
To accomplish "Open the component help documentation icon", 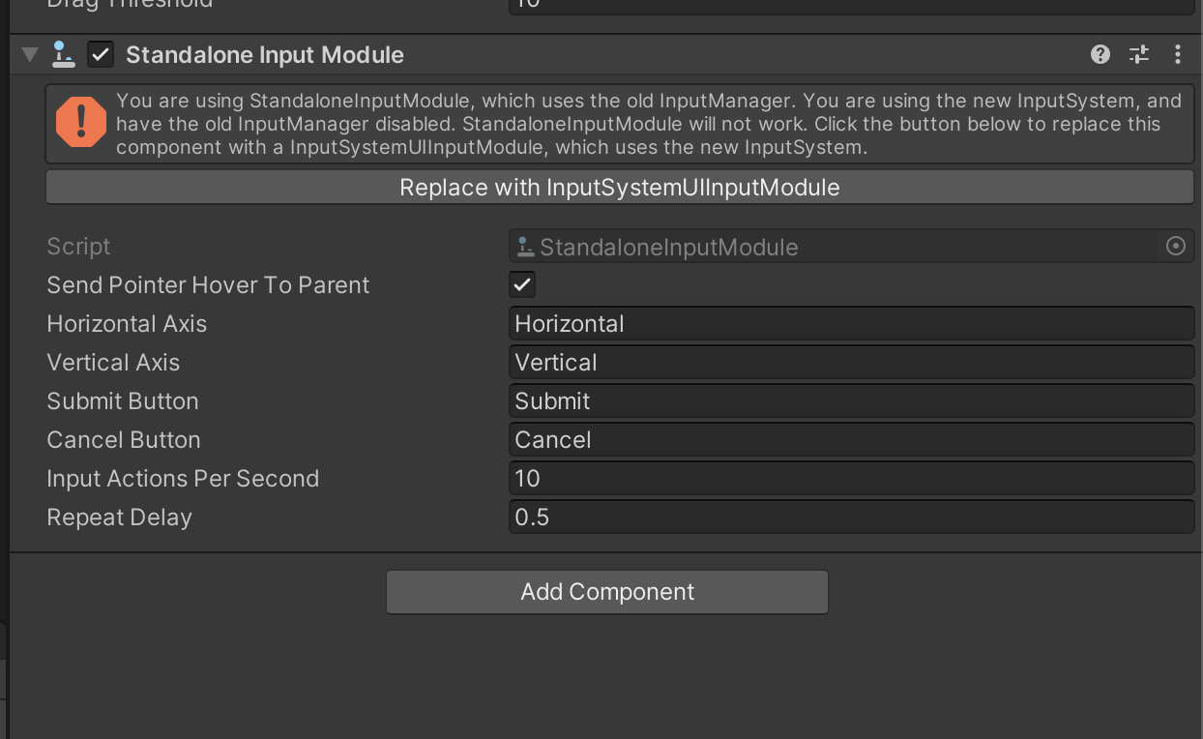I will [1100, 55].
